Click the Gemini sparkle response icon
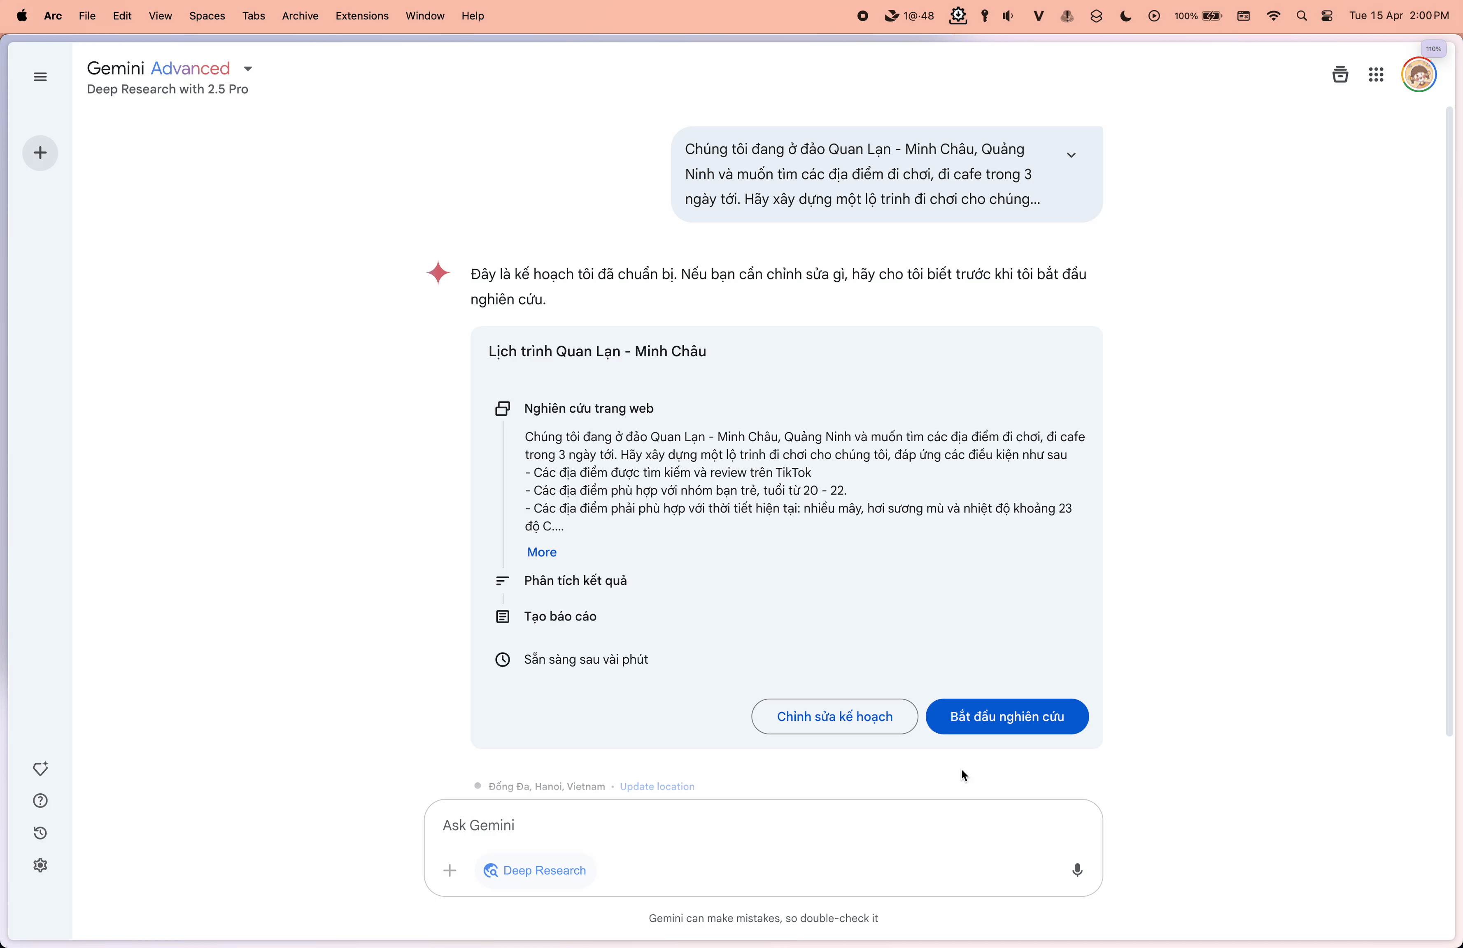 pos(438,273)
